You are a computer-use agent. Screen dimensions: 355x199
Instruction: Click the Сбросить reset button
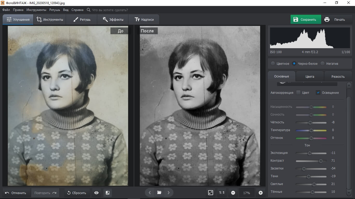(x=77, y=193)
